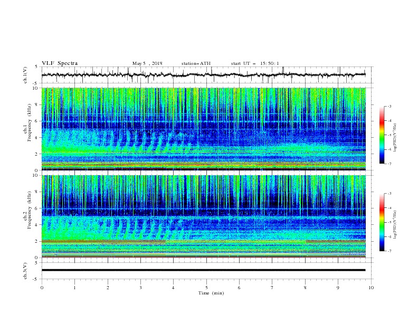The image size is (418, 323).
Task: Click the ch.1 voltage waveform trace
Action: 203,75
